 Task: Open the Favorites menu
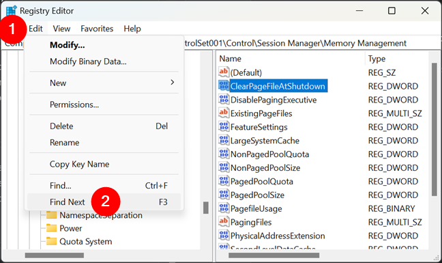(x=97, y=29)
